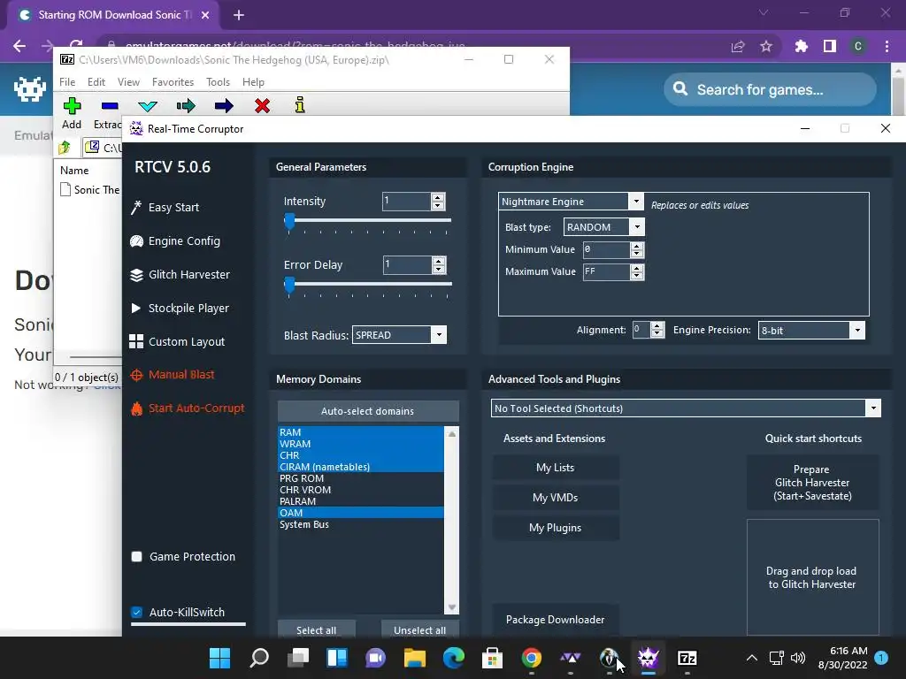Open 7-Zip File menu
The image size is (906, 679).
[67, 82]
